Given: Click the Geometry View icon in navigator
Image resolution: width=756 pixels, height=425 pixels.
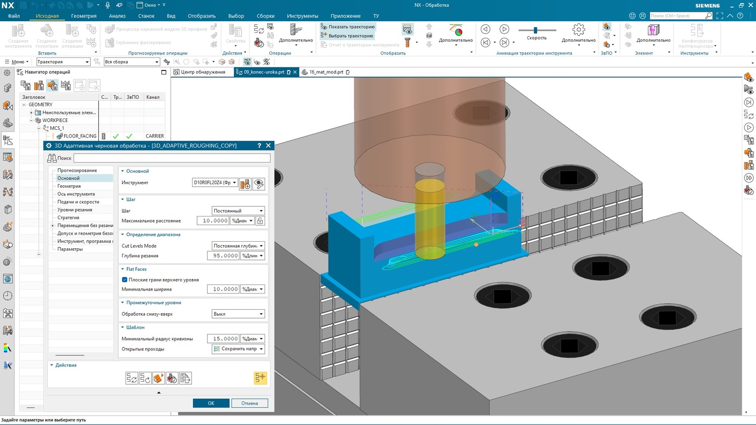Looking at the screenshot, I should tap(52, 86).
